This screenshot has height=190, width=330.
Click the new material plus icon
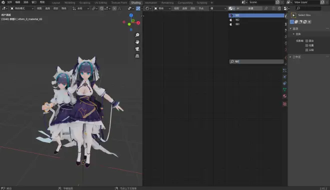point(238,8)
